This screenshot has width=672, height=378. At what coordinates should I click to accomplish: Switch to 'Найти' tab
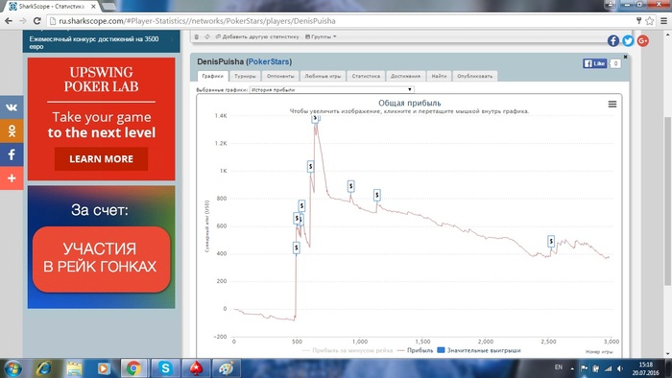[x=439, y=76]
